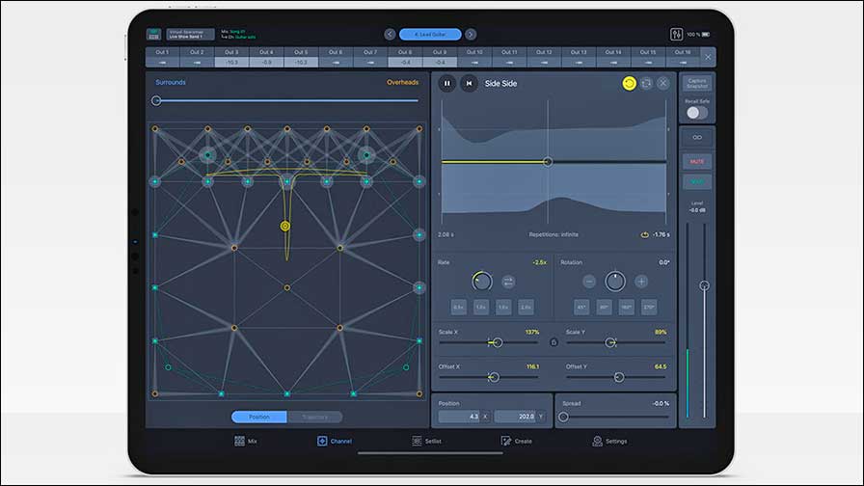Click the Surrounds to Overheads slider handle
This screenshot has width=864, height=486.
156,101
